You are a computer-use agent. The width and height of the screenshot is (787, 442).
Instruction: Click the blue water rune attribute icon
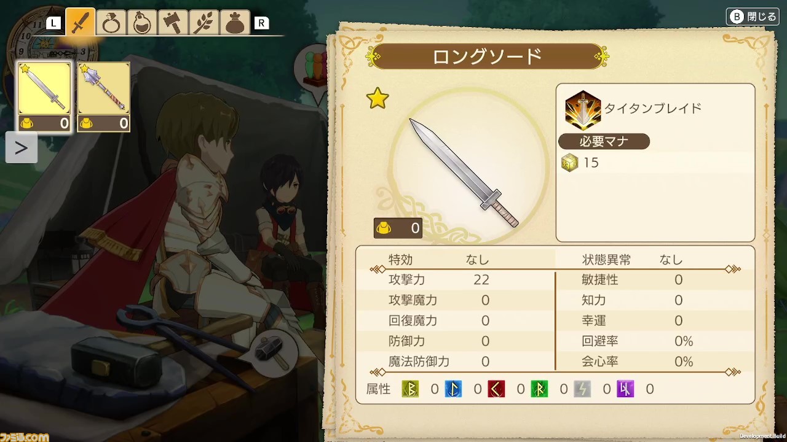pos(453,389)
